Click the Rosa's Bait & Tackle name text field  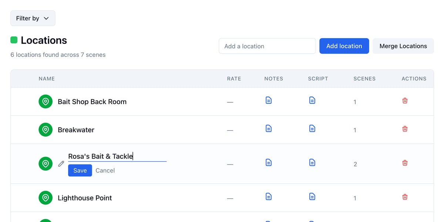pos(117,156)
